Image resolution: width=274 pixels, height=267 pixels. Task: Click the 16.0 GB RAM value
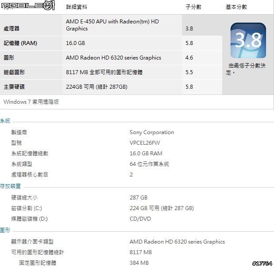tap(146, 154)
